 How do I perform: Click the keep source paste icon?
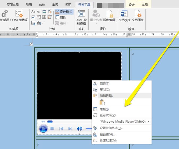coord(102,102)
